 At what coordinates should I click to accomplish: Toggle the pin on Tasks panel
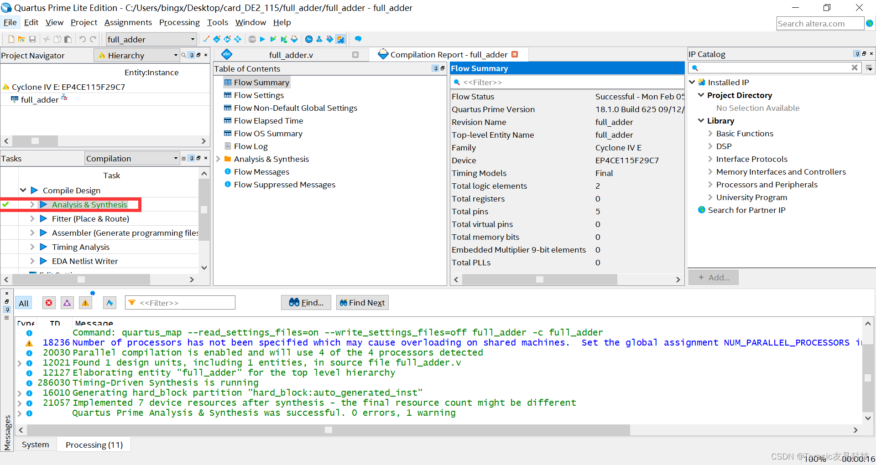pyautogui.click(x=192, y=158)
